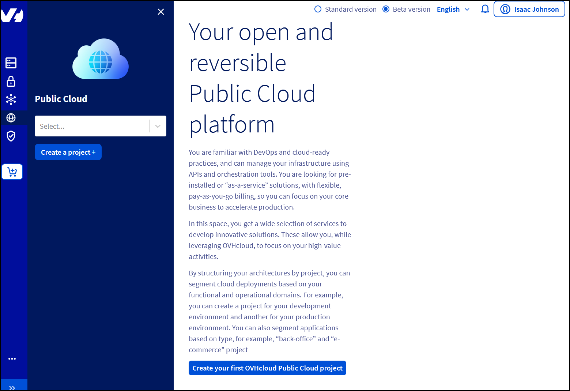The height and width of the screenshot is (391, 570).
Task: Select the Beta version radio button
Action: [x=386, y=9]
